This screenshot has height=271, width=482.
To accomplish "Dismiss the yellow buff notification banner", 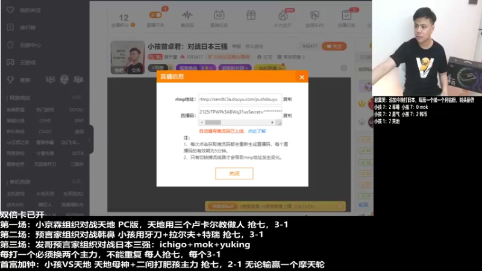I will 340,206.
